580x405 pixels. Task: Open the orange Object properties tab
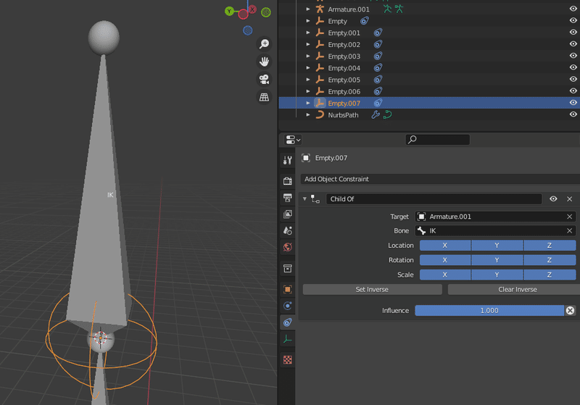pyautogui.click(x=287, y=289)
